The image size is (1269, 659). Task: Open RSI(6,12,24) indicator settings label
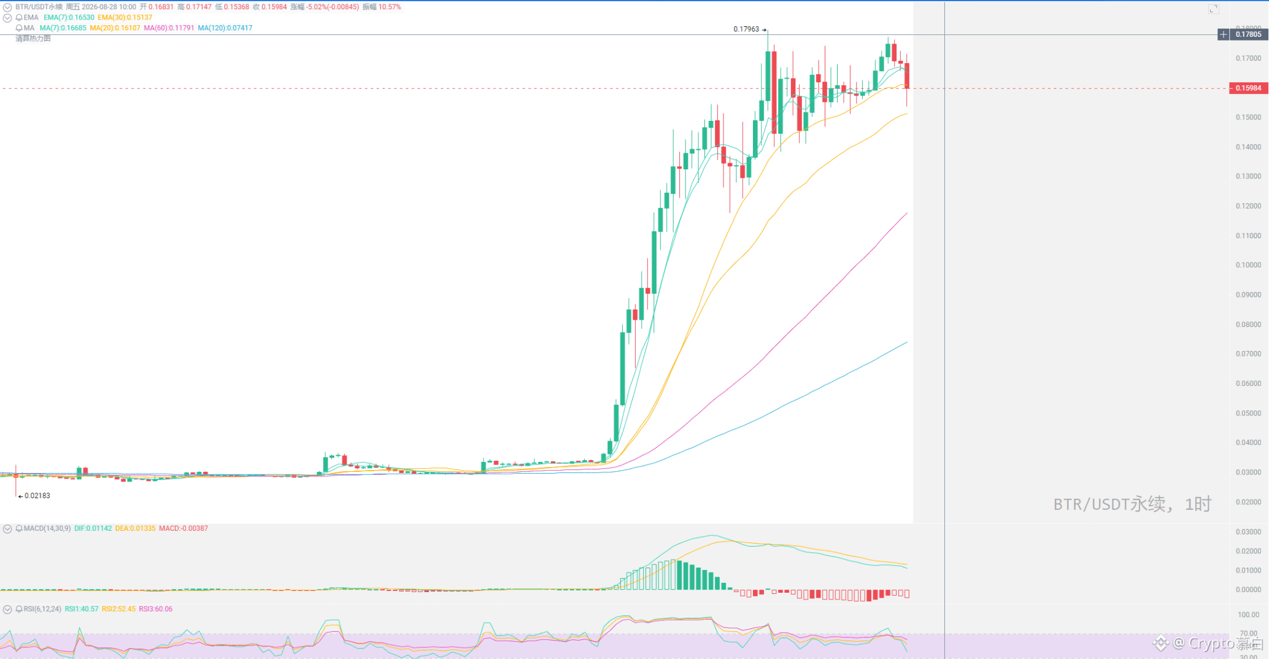42,609
